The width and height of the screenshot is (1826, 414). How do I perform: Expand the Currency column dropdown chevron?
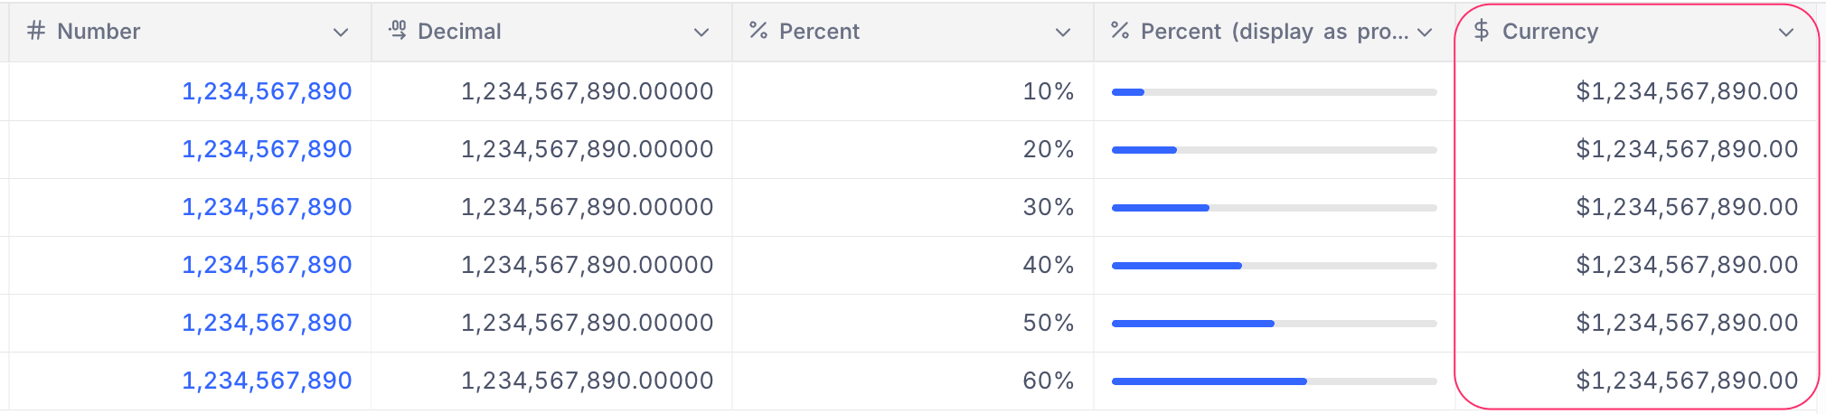tap(1786, 33)
